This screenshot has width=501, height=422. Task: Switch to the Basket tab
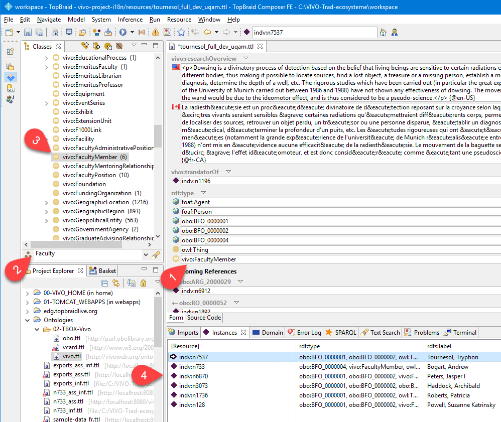(x=102, y=271)
